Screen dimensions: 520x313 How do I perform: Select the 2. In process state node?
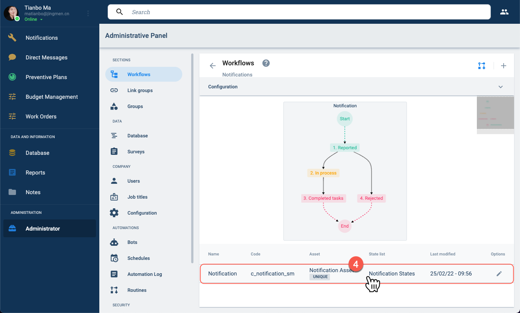pos(323,173)
